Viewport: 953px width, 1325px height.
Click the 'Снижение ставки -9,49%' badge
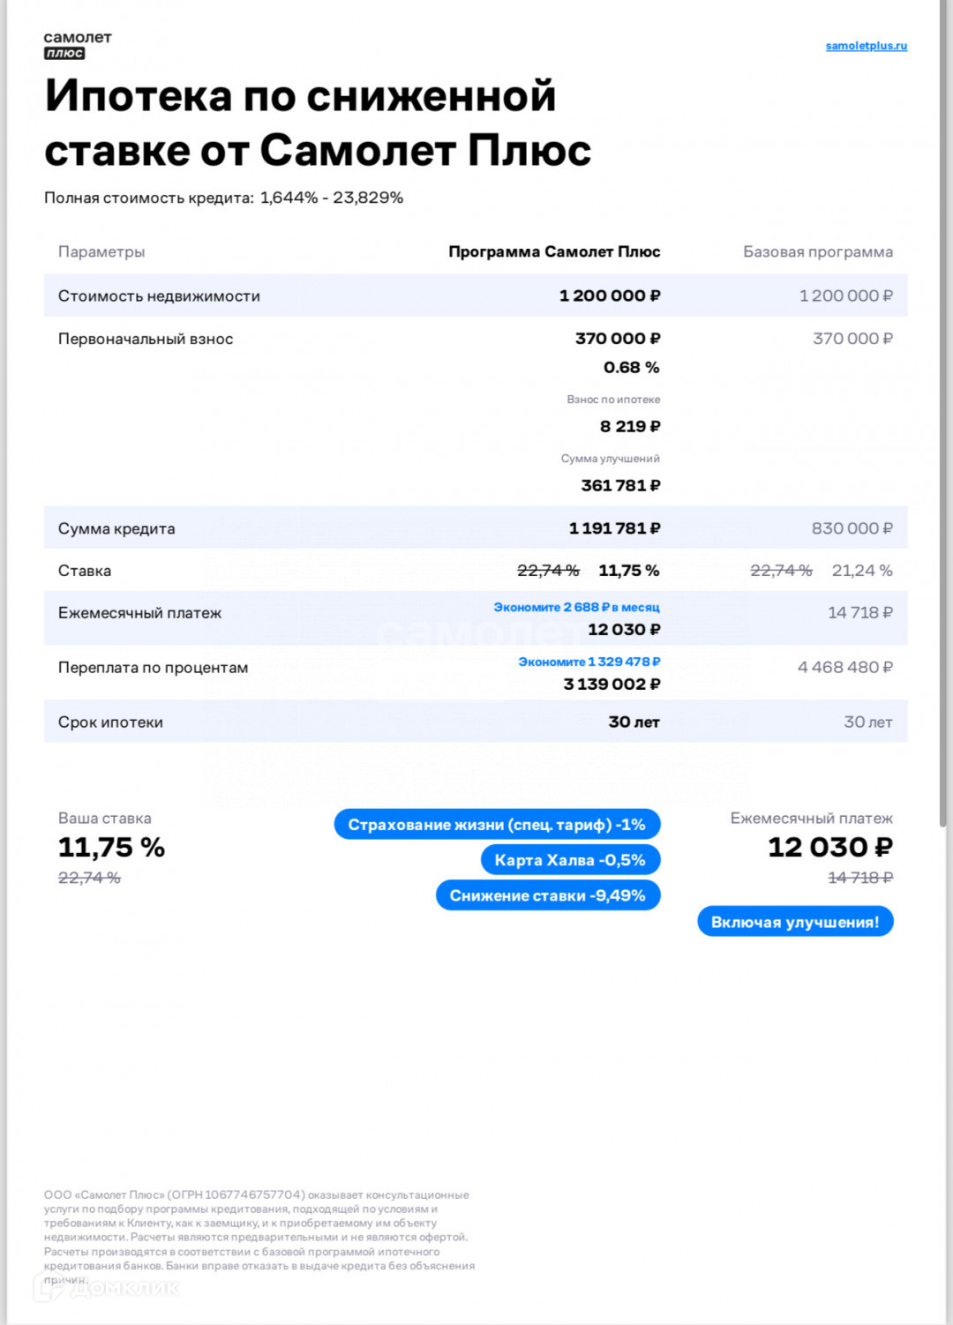click(x=548, y=895)
